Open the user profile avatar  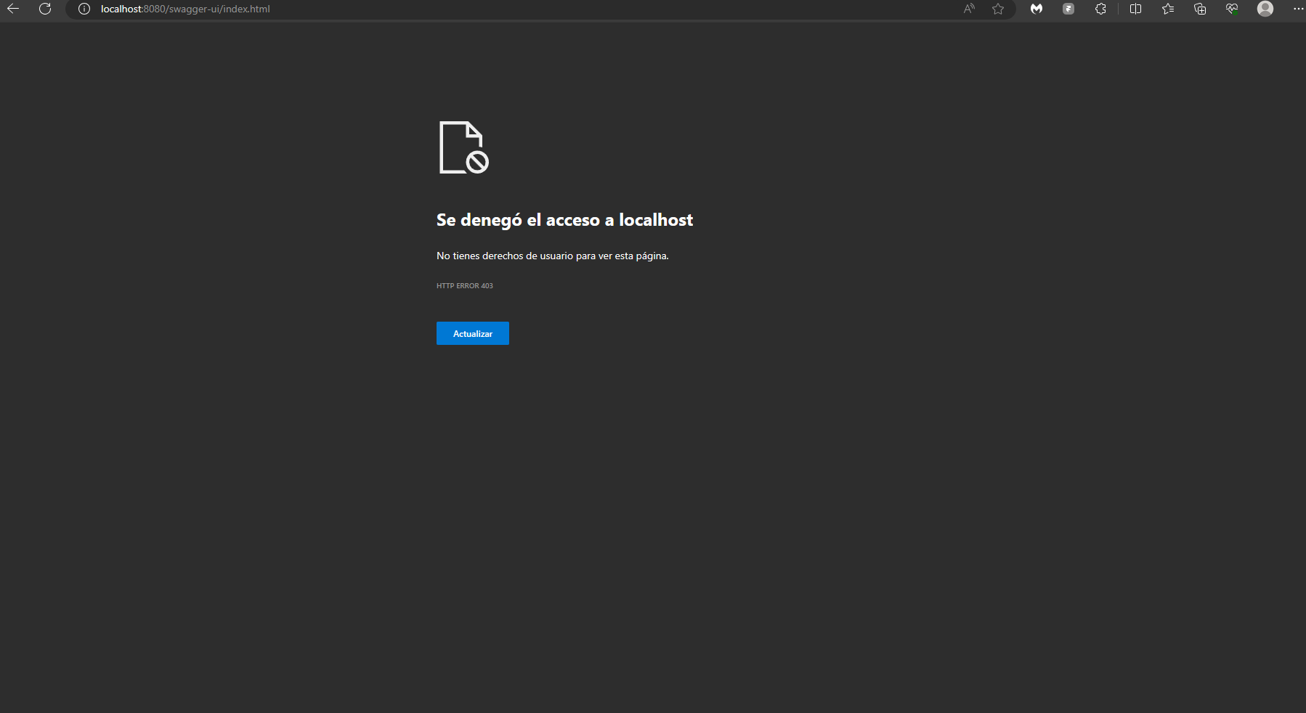pos(1265,9)
